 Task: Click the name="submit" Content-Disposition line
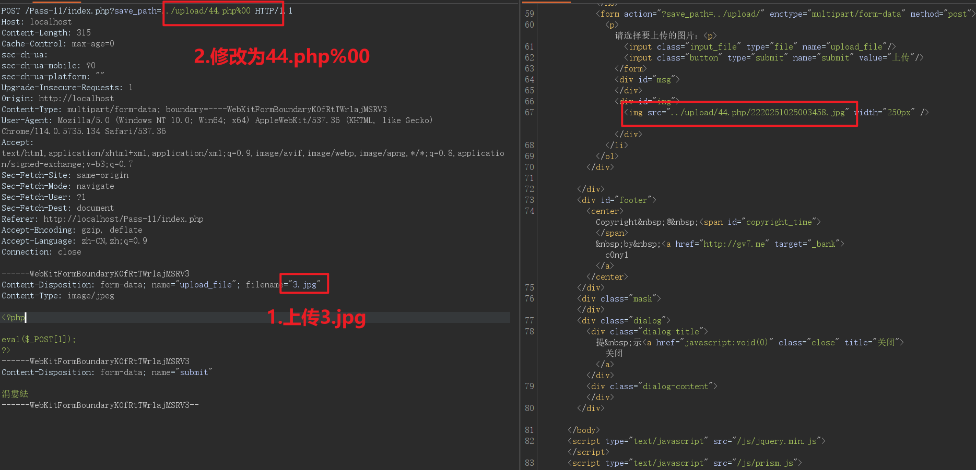click(107, 372)
